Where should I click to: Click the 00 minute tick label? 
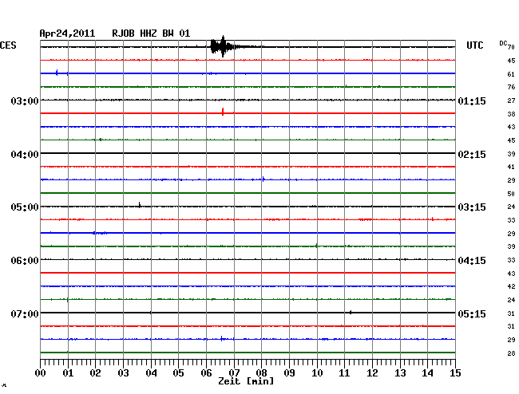(40, 373)
